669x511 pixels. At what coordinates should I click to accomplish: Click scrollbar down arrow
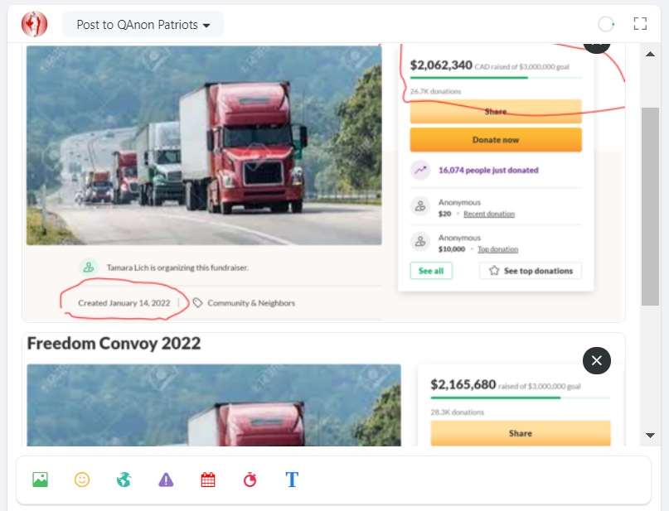[x=650, y=435]
